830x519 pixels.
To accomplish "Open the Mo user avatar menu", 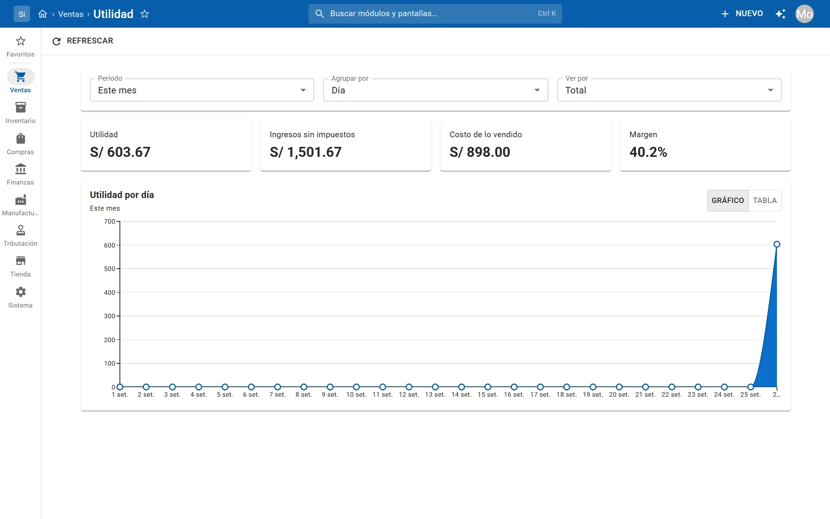I will coord(805,14).
